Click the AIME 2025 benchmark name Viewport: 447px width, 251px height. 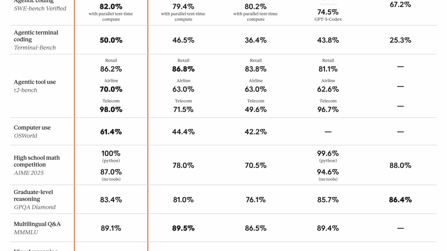click(29, 173)
